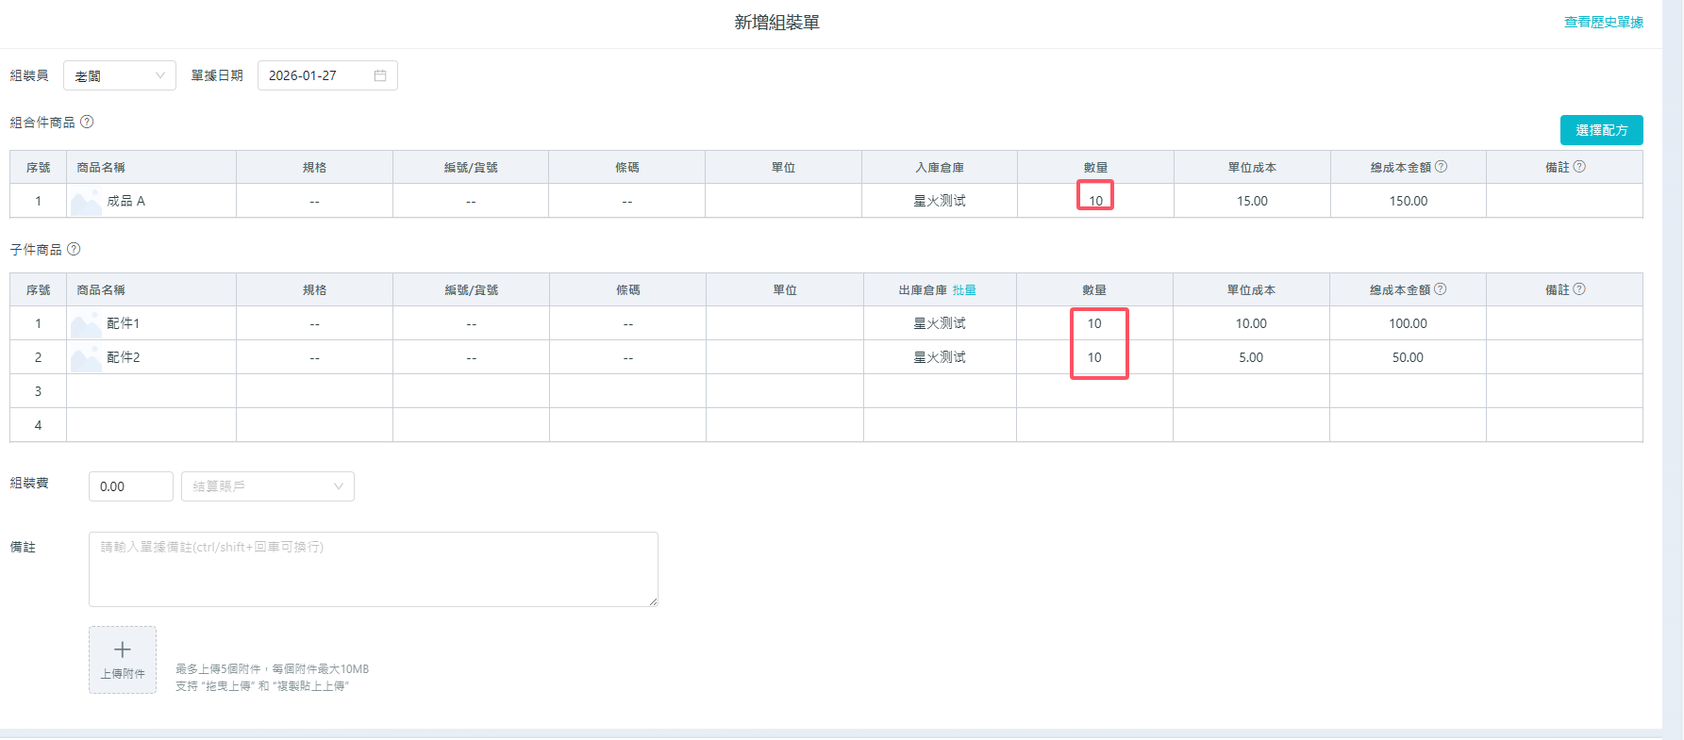Click help icon next to top 備註 column
The height and width of the screenshot is (740, 1684).
coord(1579,167)
